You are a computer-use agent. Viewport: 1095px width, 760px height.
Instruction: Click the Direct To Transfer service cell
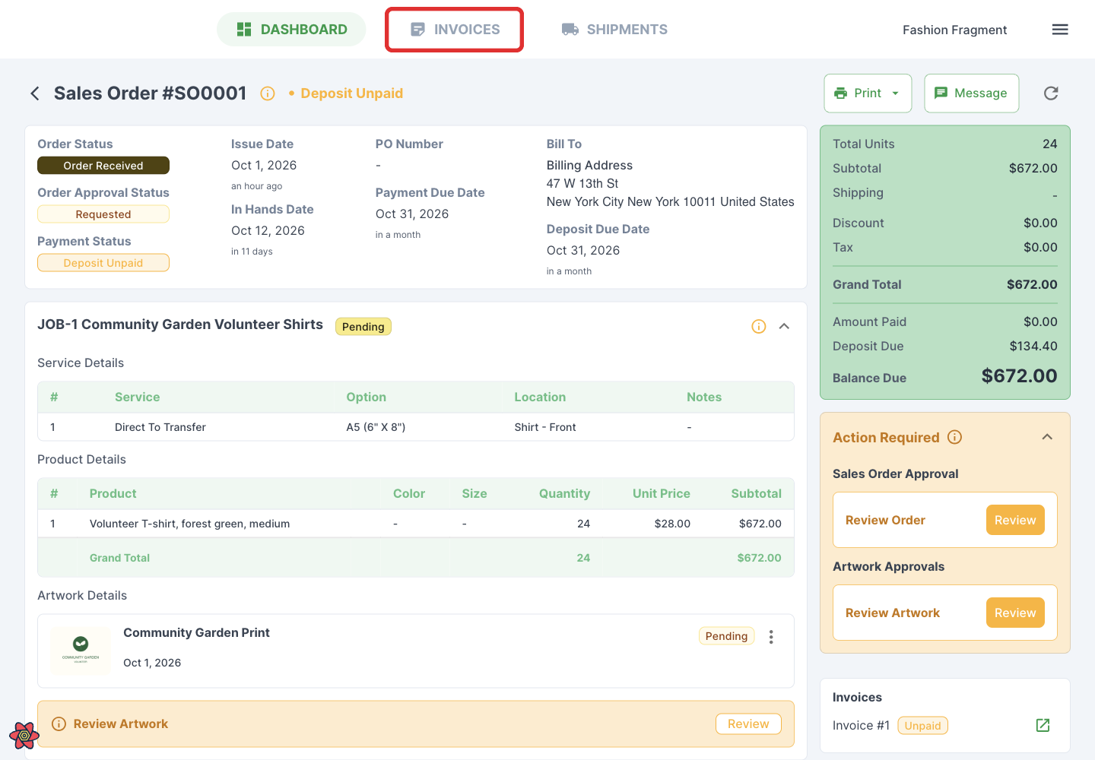(x=160, y=427)
